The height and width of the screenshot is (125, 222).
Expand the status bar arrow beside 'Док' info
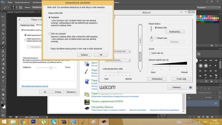(47, 117)
